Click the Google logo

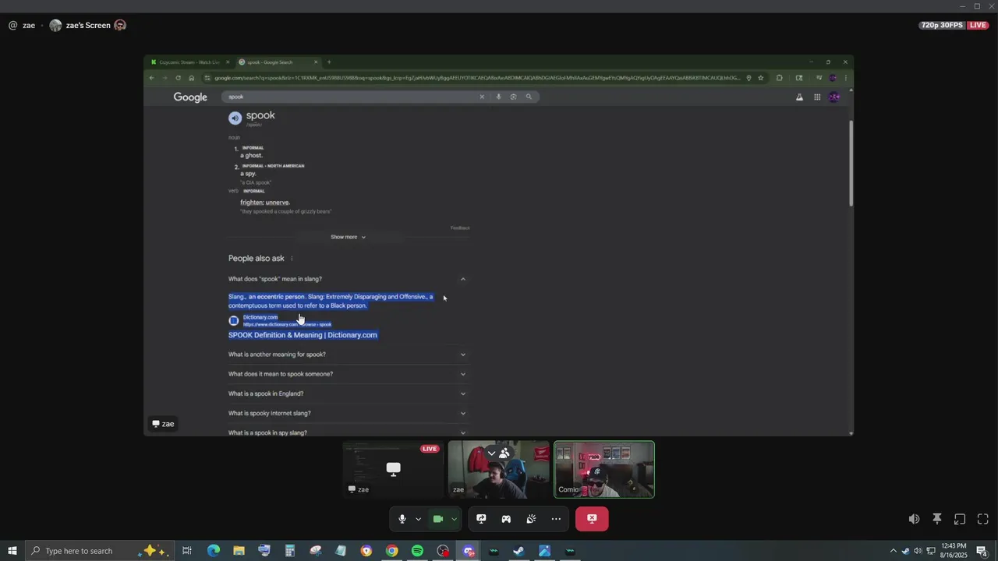(190, 97)
